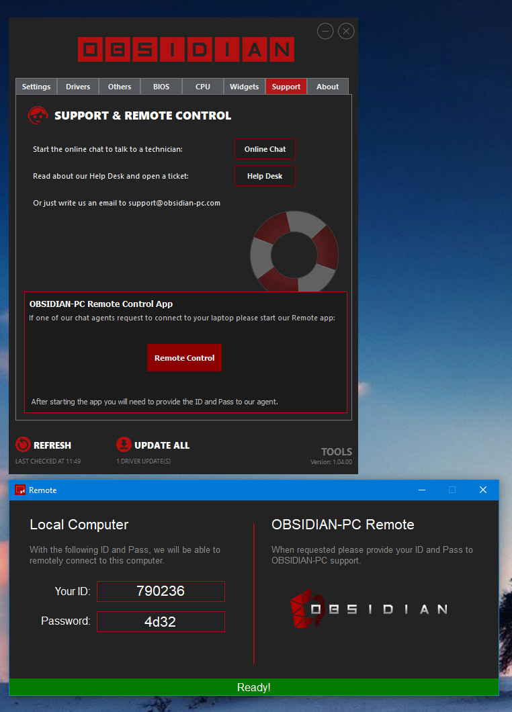Image resolution: width=512 pixels, height=712 pixels.
Task: Click the support agent headset icon
Action: pyautogui.click(x=38, y=116)
